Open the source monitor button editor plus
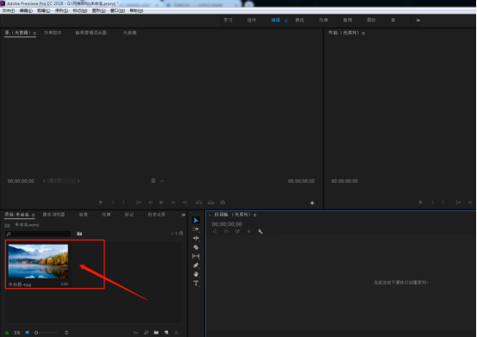 312,203
